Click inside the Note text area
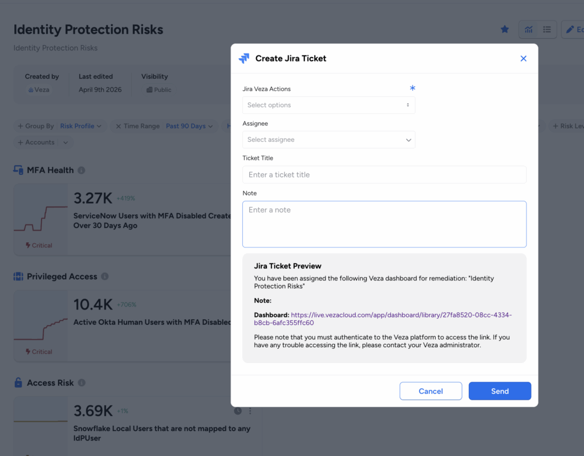584x456 pixels. click(384, 224)
